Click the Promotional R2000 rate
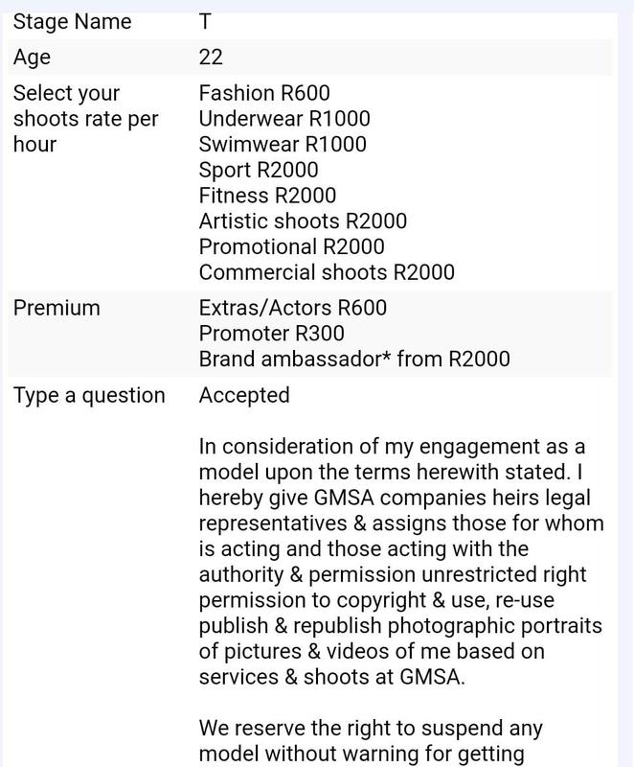This screenshot has width=634, height=767. (291, 247)
